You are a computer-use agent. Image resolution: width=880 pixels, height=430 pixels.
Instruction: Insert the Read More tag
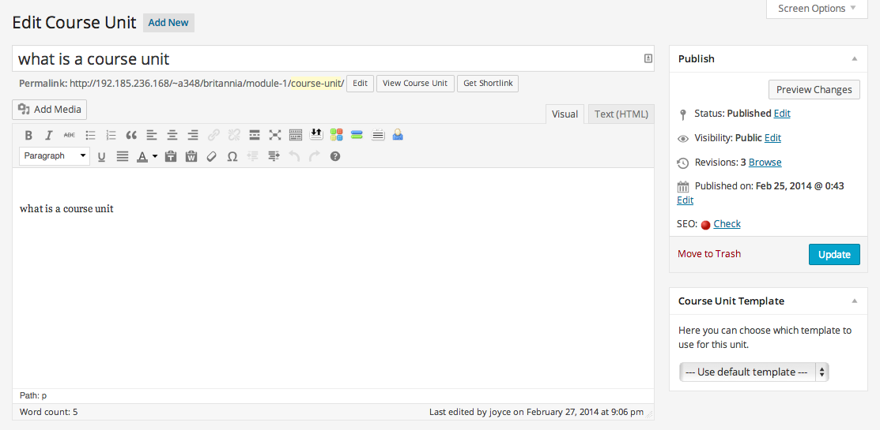point(255,135)
